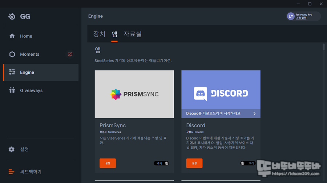Click the 'Discord를 다운로드하여 시작하세요' banner link
Screen dimensions: 327x183
pos(221,114)
